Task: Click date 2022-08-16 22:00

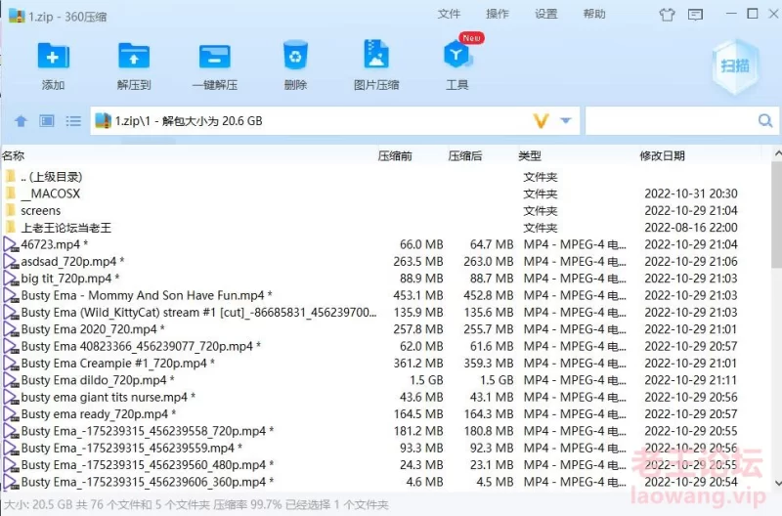Action: 691,228
